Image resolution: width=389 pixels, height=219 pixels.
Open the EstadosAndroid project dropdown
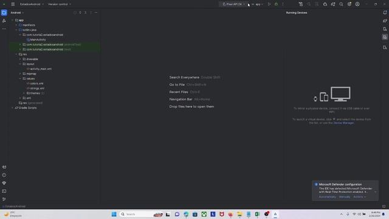pyautogui.click(x=32, y=4)
